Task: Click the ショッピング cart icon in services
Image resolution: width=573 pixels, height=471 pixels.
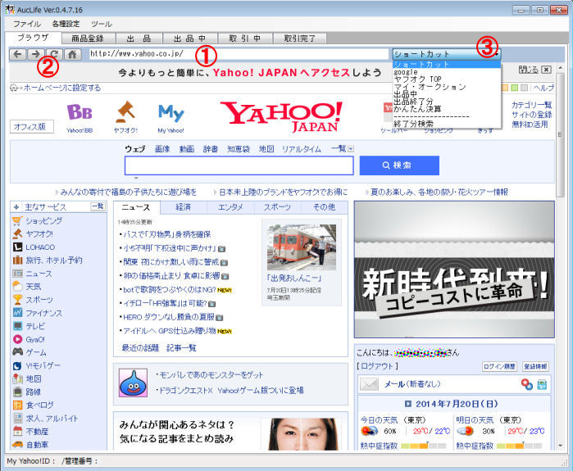Action: [x=17, y=221]
